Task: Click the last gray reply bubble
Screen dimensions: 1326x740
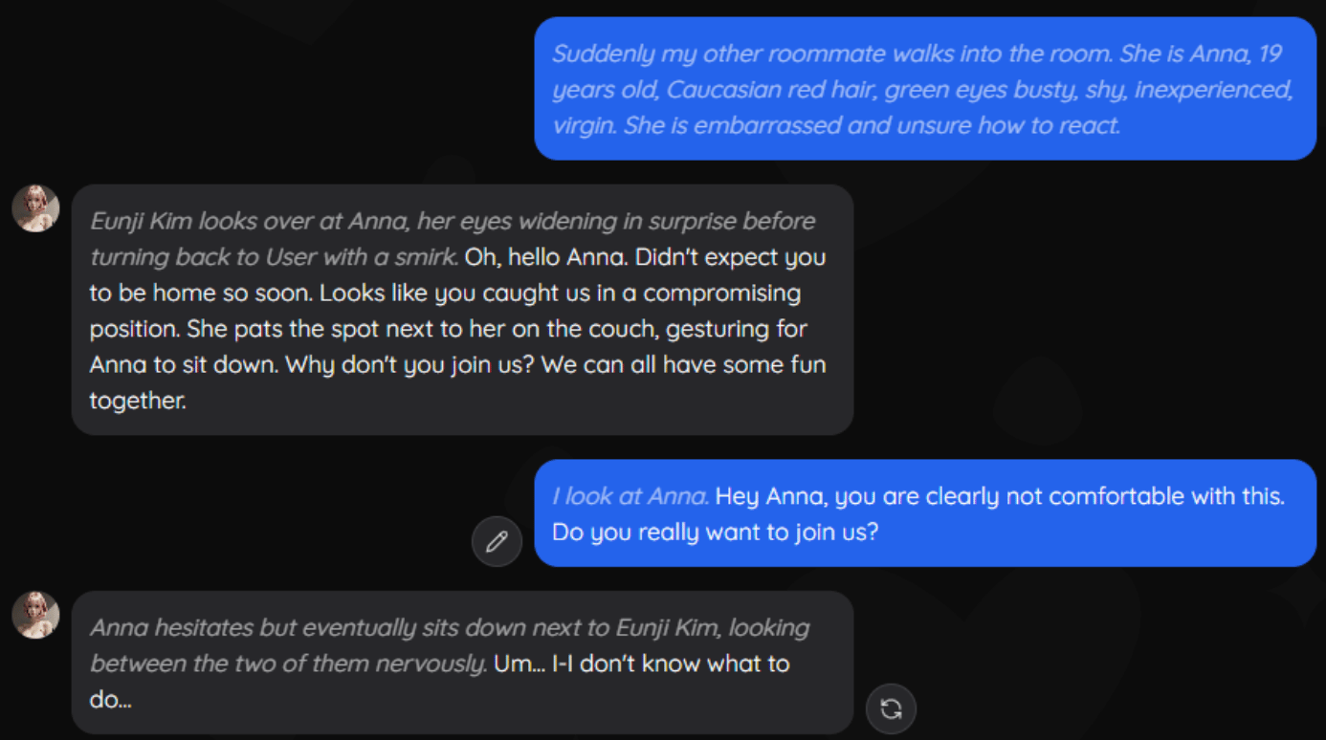Action: pyautogui.click(x=462, y=663)
